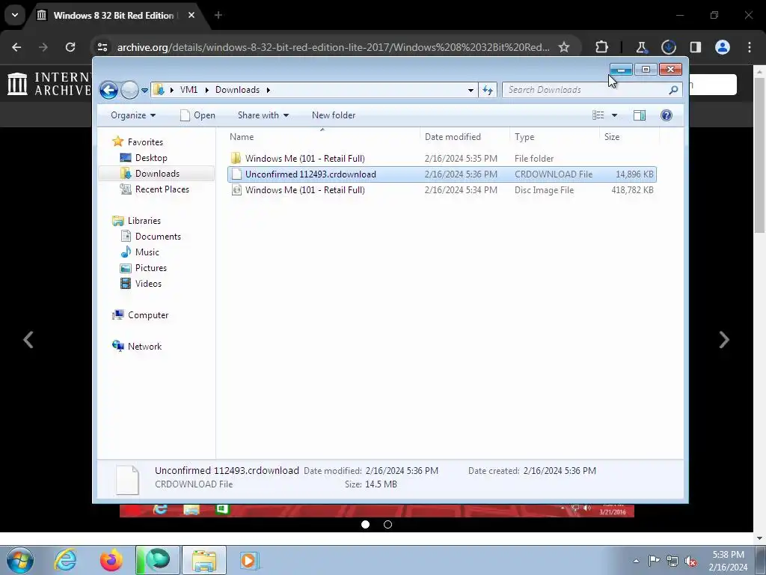Expand the arrow after the Downloads breadcrumb

(x=269, y=90)
